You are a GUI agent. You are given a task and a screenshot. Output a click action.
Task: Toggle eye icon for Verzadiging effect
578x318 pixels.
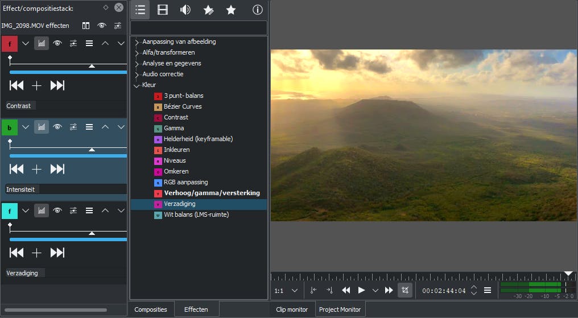tap(57, 210)
